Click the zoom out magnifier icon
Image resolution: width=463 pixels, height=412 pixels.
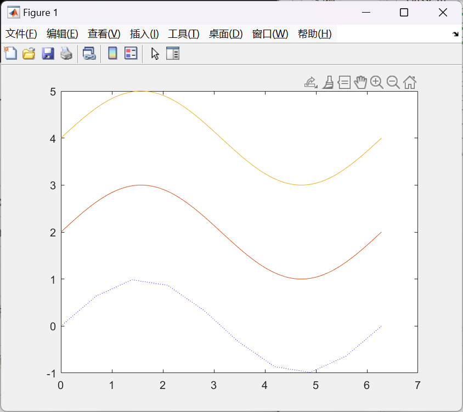coord(393,82)
